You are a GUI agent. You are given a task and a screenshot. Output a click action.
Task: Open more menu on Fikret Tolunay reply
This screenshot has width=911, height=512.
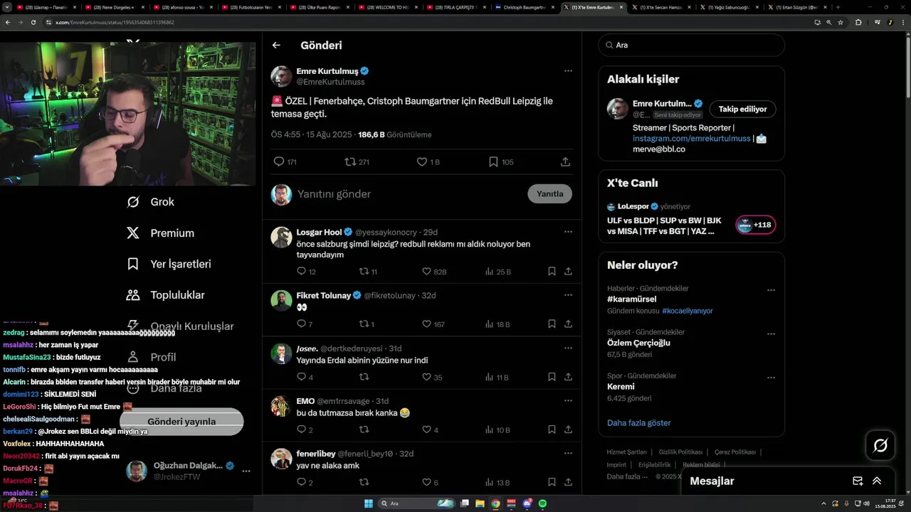click(x=568, y=294)
